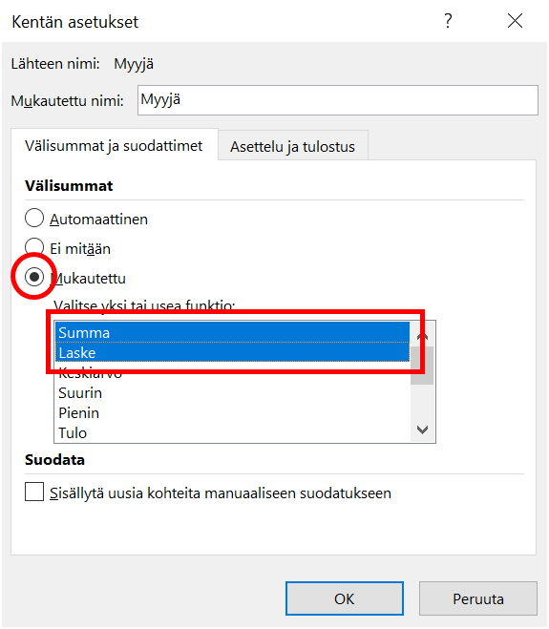The image size is (549, 629).
Task: Select the Mukautettu radio button
Action: coord(34,277)
